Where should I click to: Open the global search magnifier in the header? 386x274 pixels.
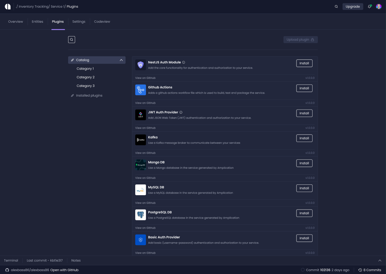point(336,6)
